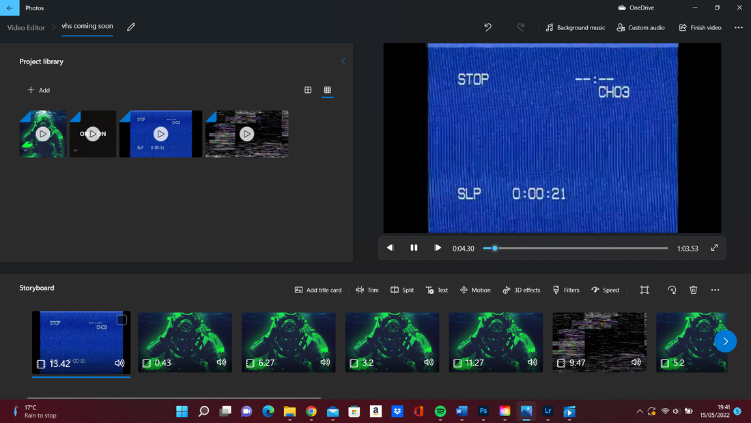The width and height of the screenshot is (751, 423).
Task: Open the See more menu beside Finish video
Action: pos(738,27)
